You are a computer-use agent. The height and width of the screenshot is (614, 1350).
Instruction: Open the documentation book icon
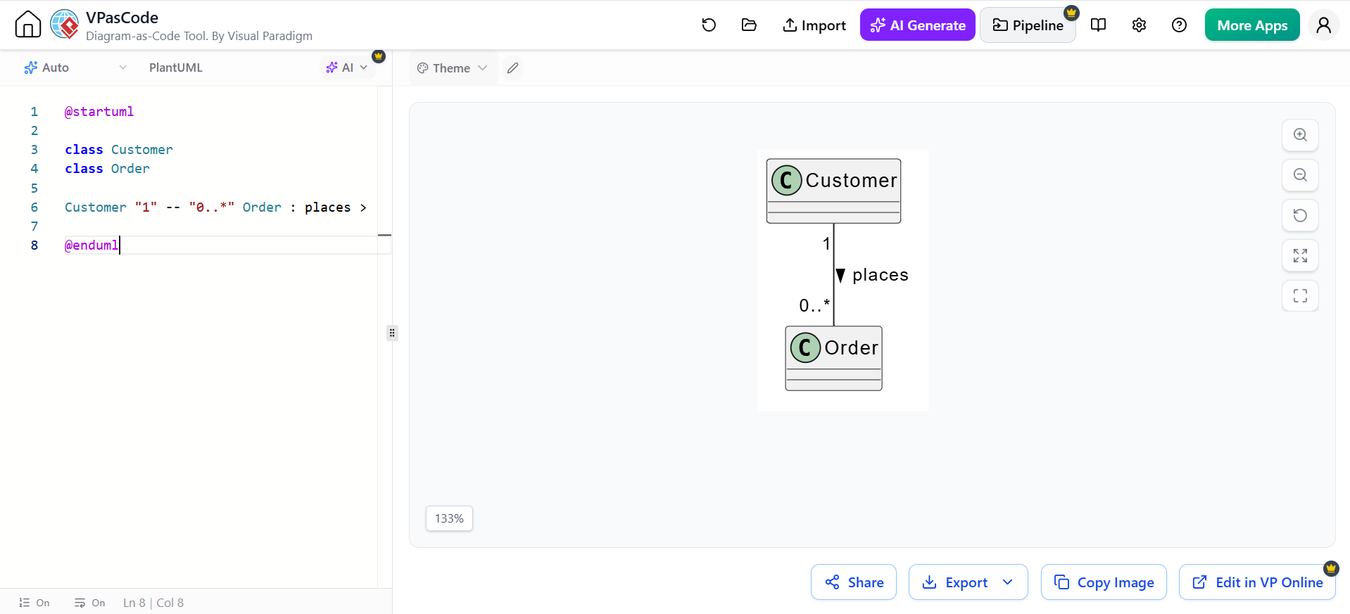pos(1098,25)
